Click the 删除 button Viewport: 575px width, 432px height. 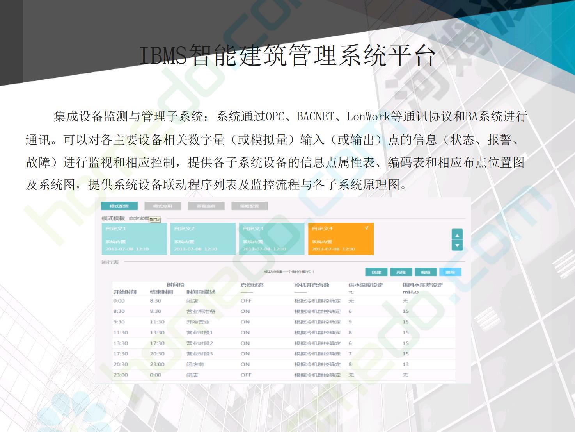pos(450,272)
